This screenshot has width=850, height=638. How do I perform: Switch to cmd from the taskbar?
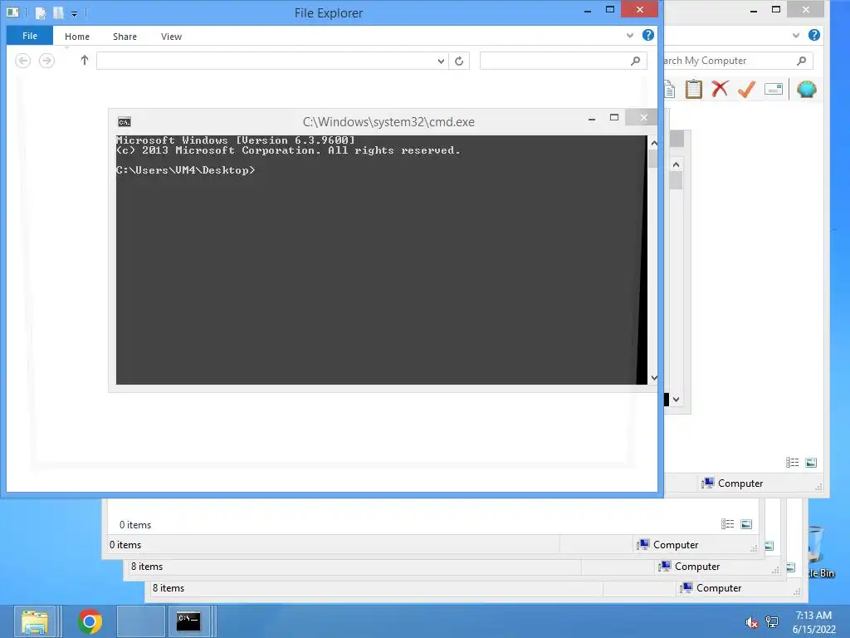[188, 621]
